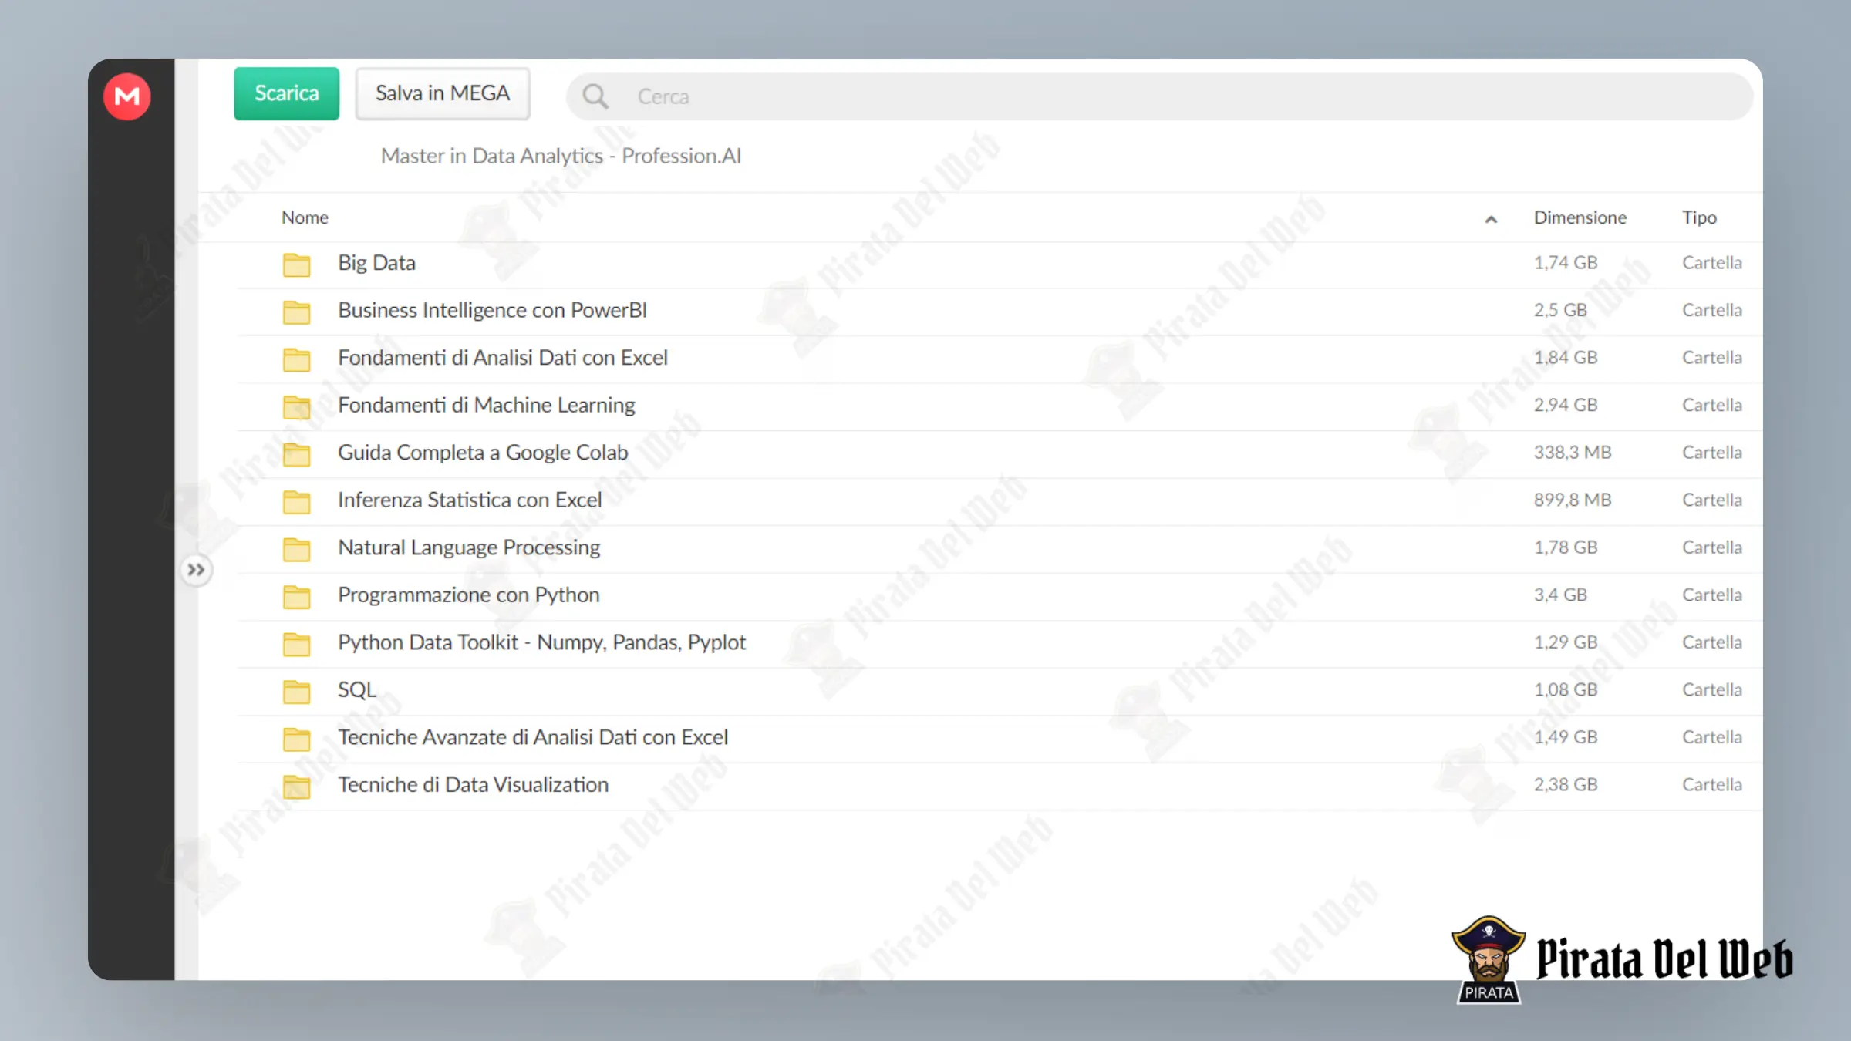Image resolution: width=1851 pixels, height=1041 pixels.
Task: Click the Big Data folder icon
Action: tap(296, 264)
